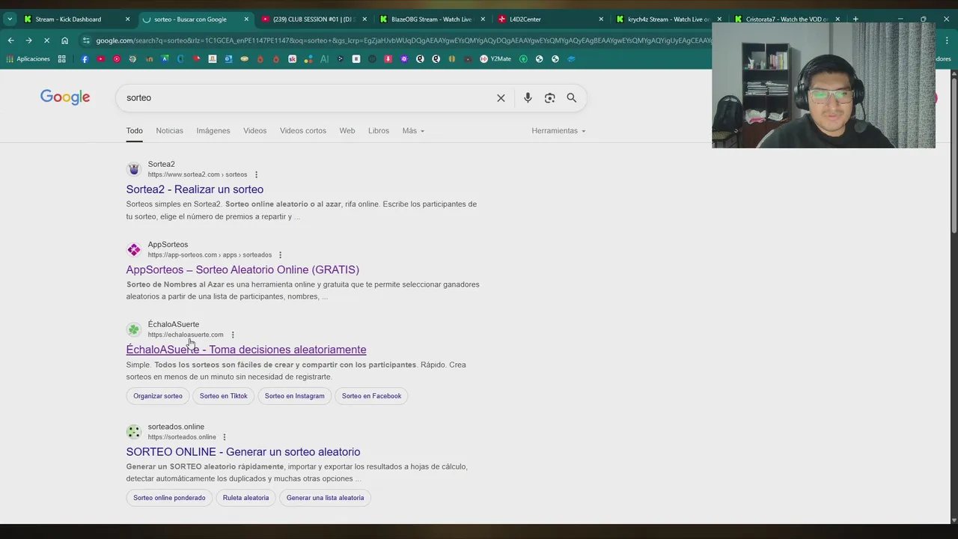This screenshot has height=539, width=958.
Task: Click the sorteados.online dice favicon
Action: pyautogui.click(x=133, y=432)
